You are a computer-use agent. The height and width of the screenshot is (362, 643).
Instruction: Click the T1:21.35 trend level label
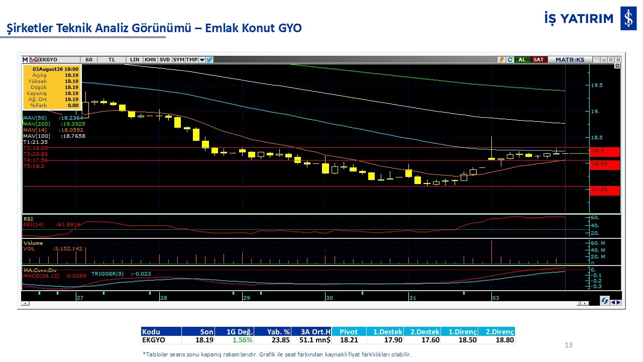pyautogui.click(x=35, y=142)
